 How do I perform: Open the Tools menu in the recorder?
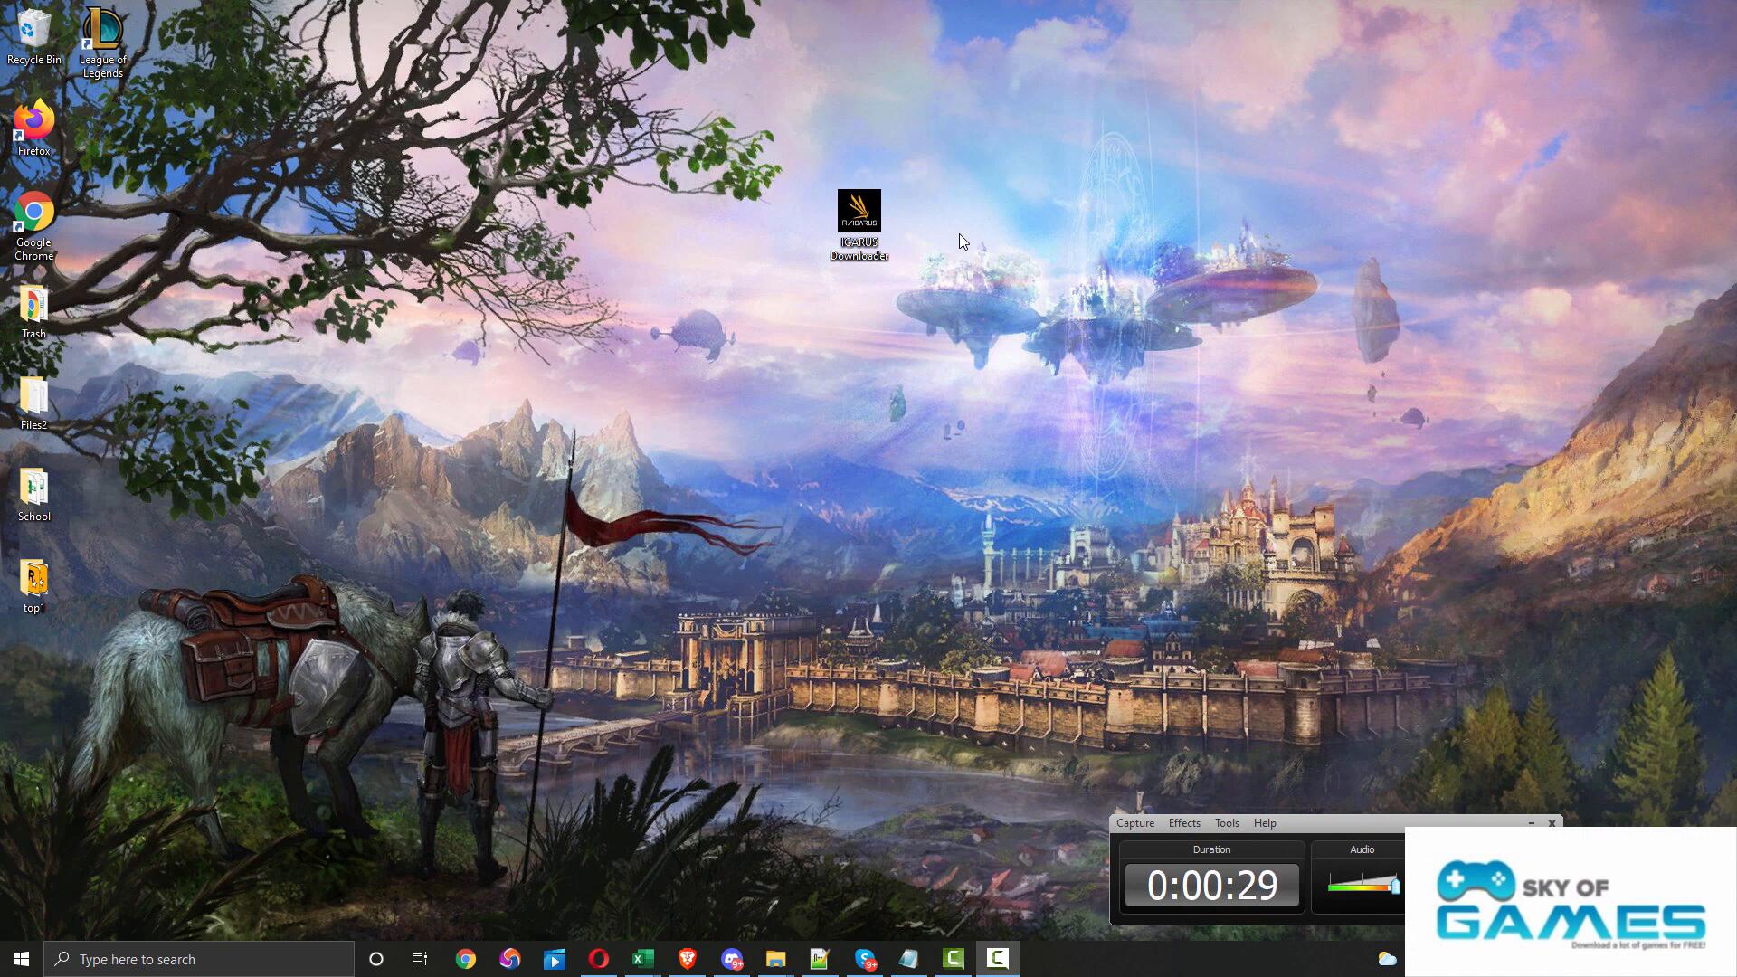point(1226,823)
